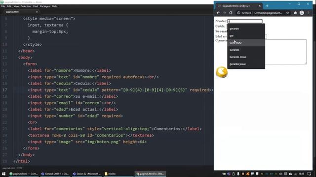Switch to Sesion 32 Microsoft taskbar button
316x177 pixels.
[87, 174]
